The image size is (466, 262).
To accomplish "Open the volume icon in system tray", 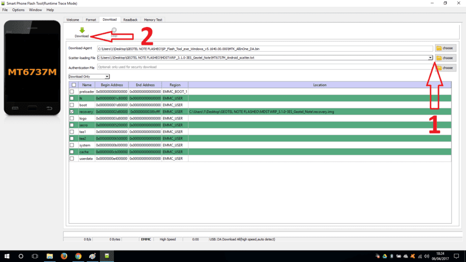I will (427, 256).
